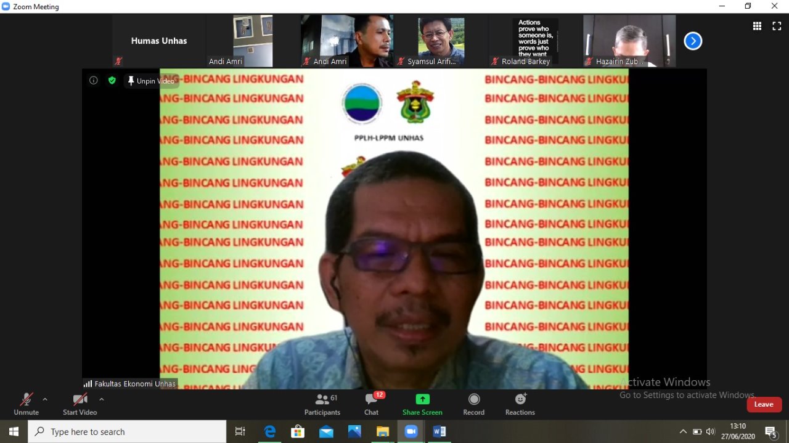The image size is (789, 443).
Task: Toggle Start Video camera on
Action: 80,404
